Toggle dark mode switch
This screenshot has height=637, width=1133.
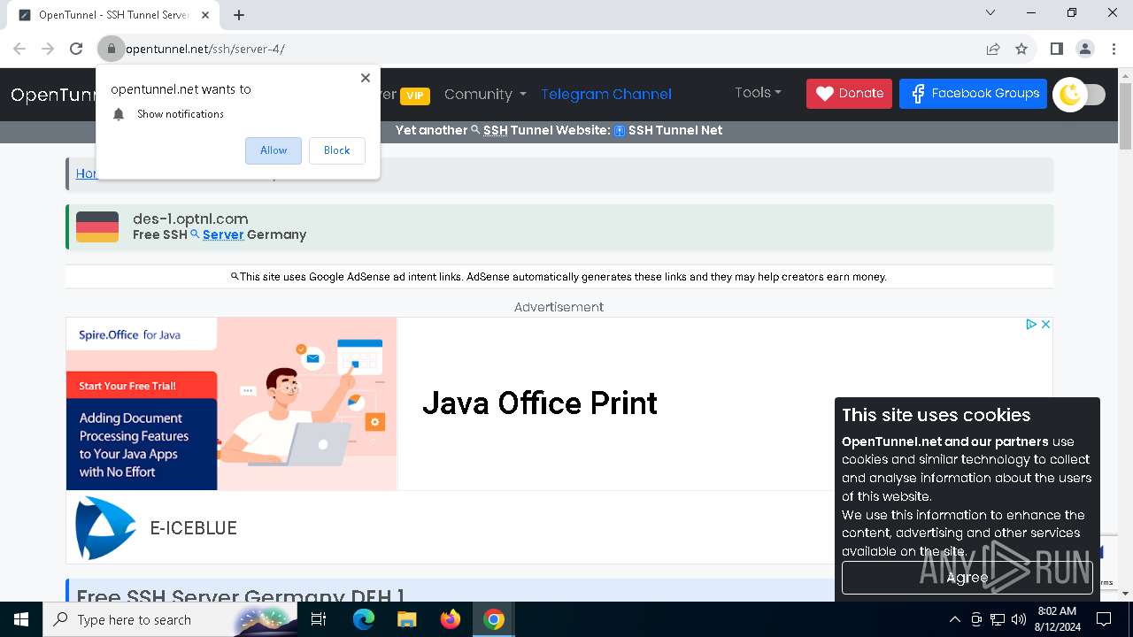[x=1080, y=95]
